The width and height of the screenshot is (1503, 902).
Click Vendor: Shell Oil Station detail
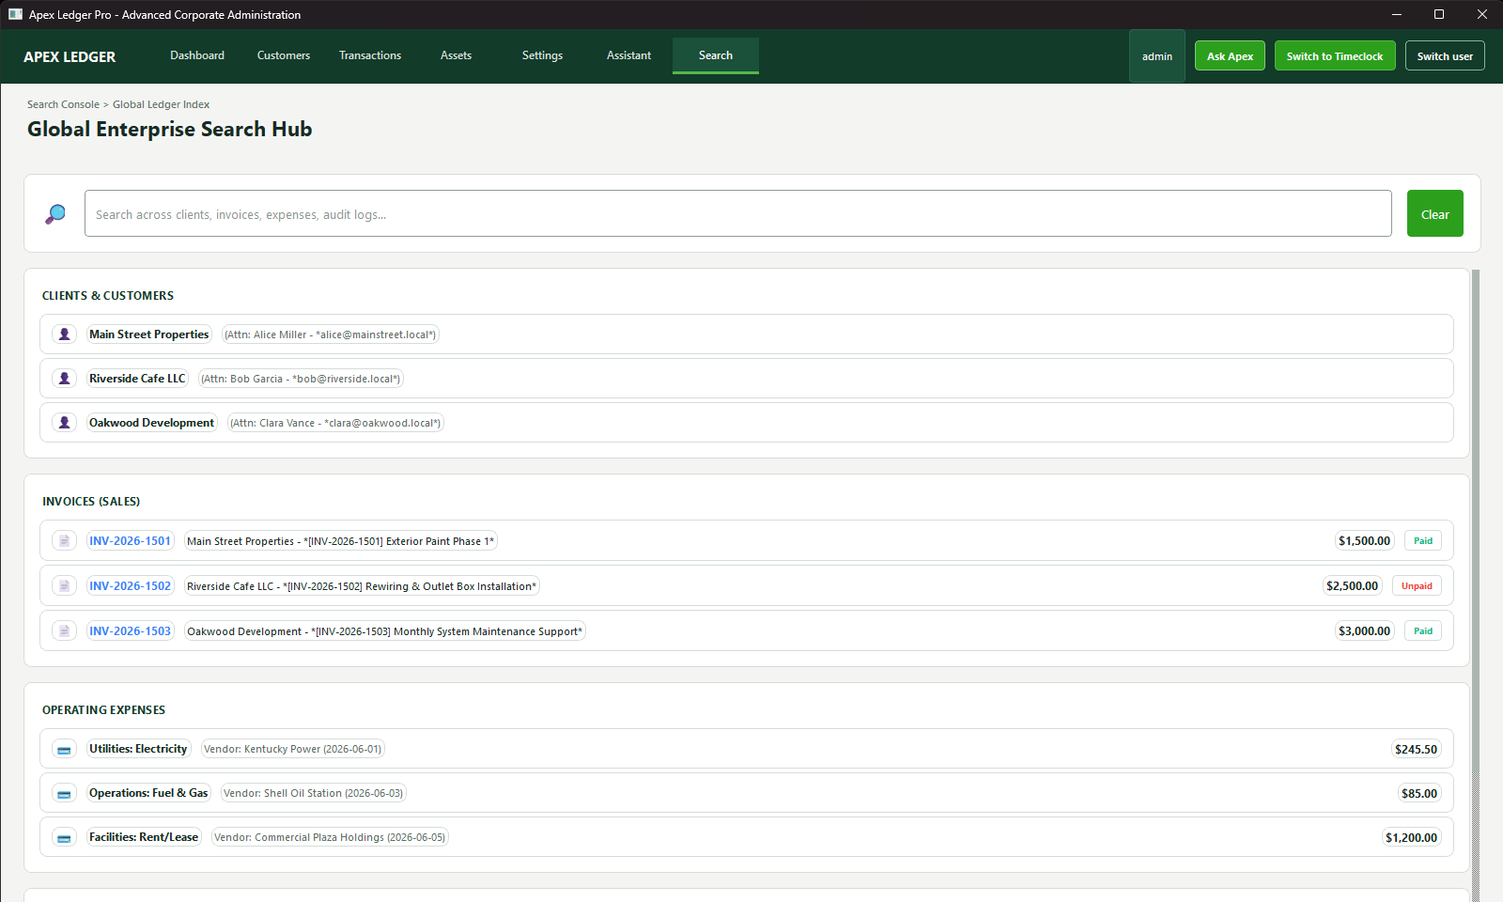tap(313, 793)
